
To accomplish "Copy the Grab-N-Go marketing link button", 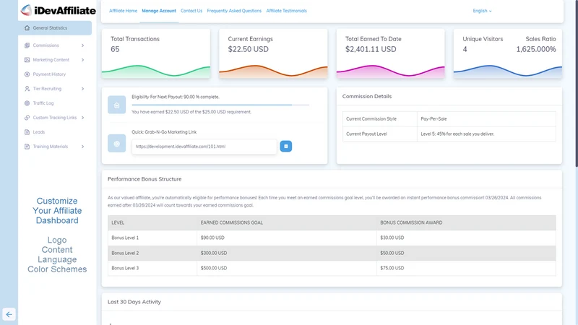I will pyautogui.click(x=285, y=147).
